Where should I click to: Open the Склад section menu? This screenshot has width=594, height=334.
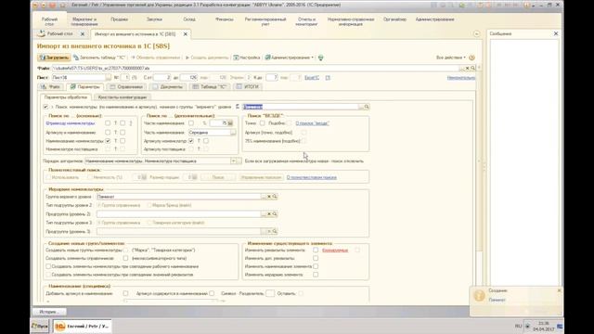189,19
